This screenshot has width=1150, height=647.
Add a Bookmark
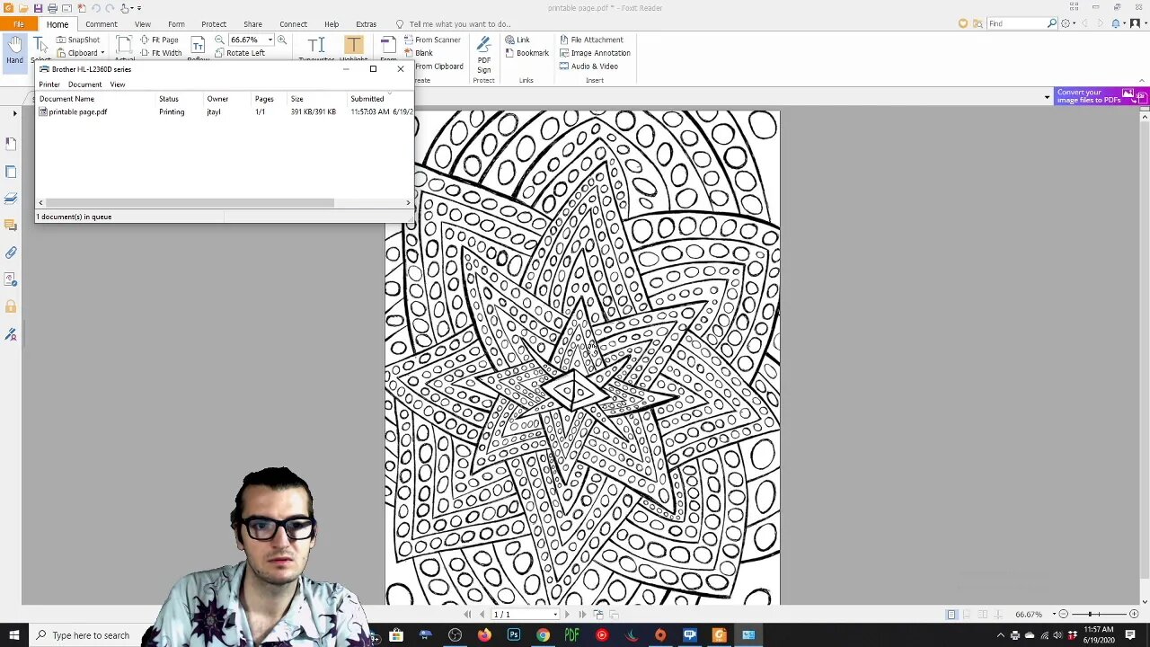[526, 53]
